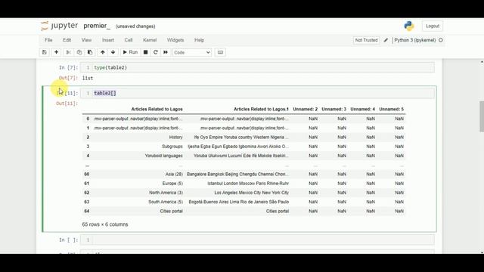Click the Out[11] output prompt area
The height and width of the screenshot is (272, 484).
pos(67,104)
